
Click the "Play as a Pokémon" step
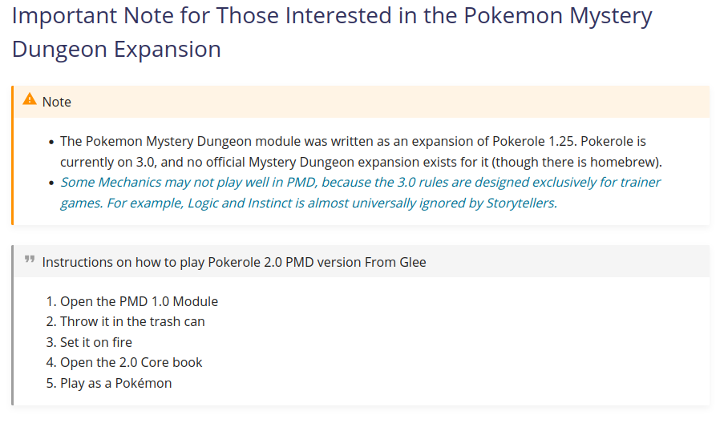[x=115, y=383]
